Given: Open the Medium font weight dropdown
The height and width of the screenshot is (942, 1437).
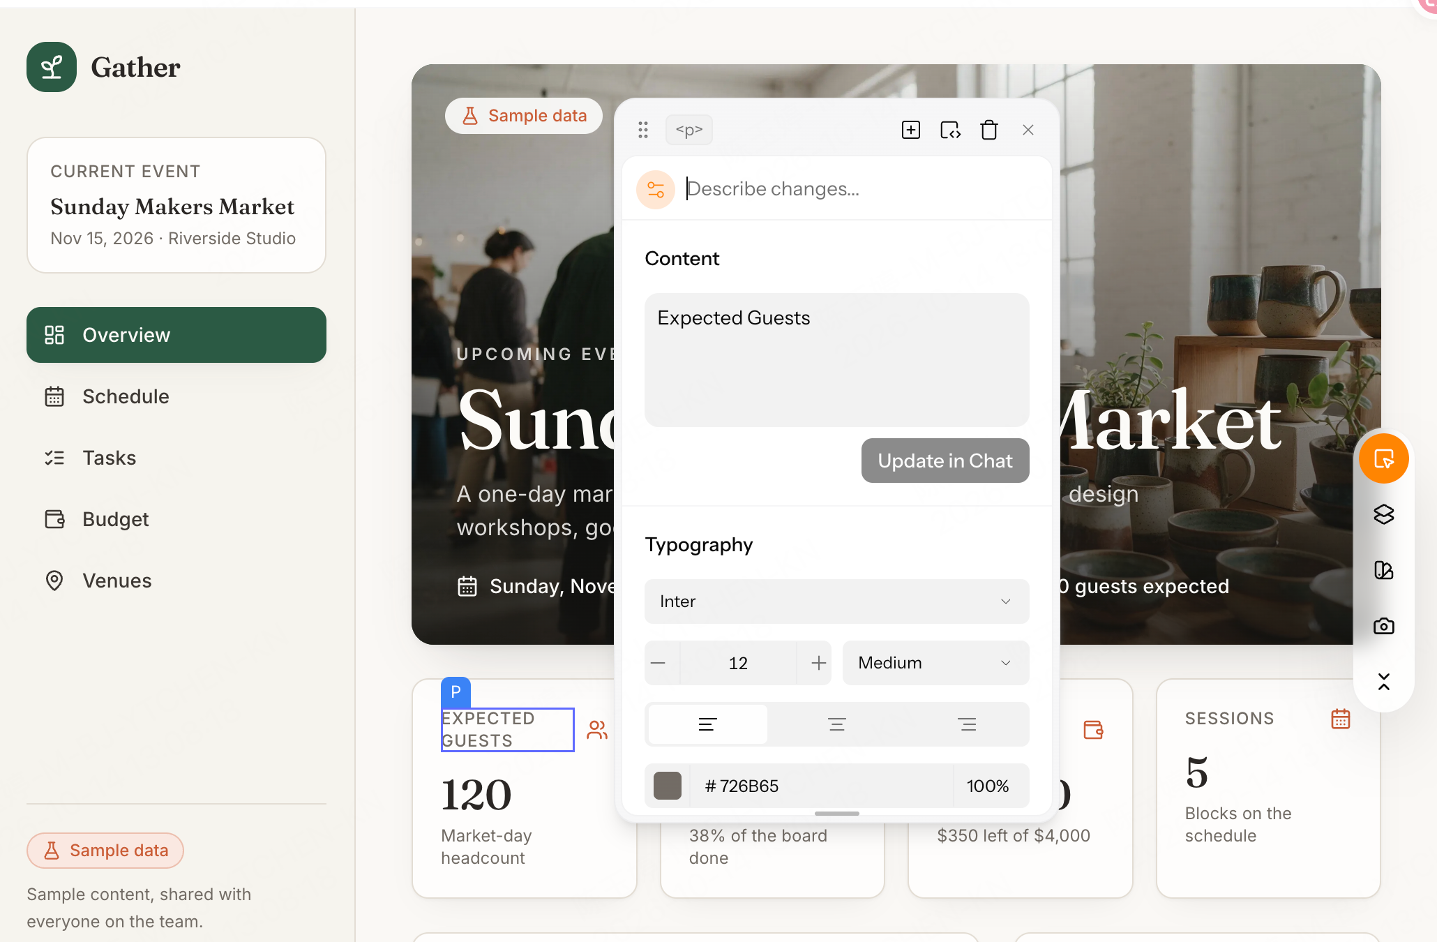Looking at the screenshot, I should click(x=936, y=663).
